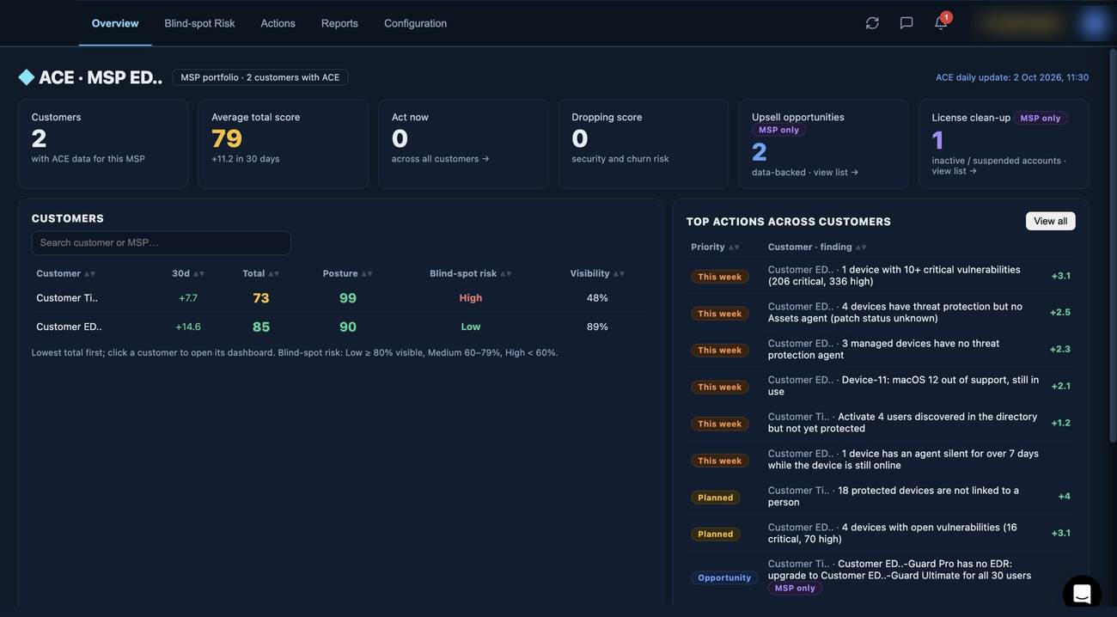Click the ACE daily update timestamp

click(1012, 77)
